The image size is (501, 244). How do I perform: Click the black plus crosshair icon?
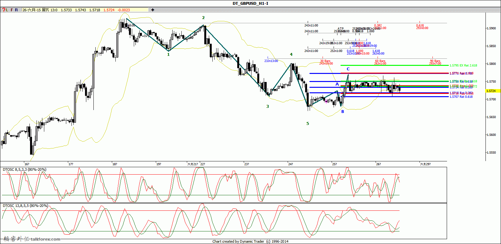pyautogui.click(x=153, y=10)
